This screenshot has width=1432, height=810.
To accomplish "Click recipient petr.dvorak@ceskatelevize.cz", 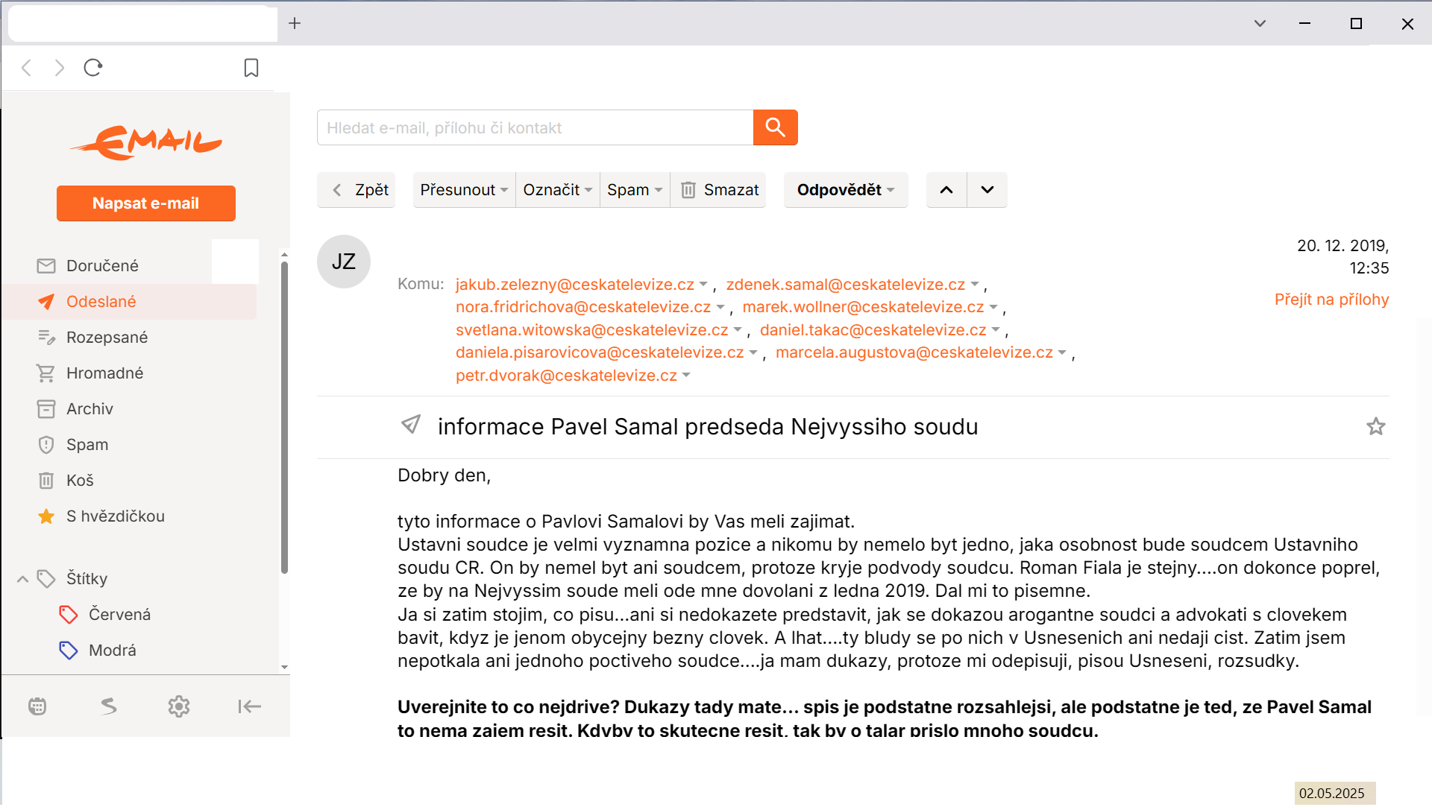I will point(566,376).
